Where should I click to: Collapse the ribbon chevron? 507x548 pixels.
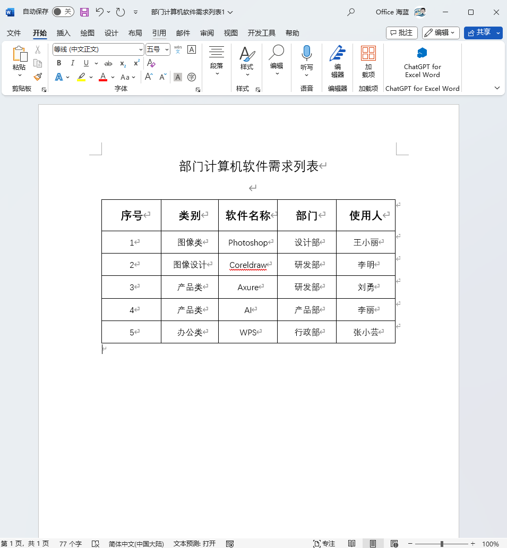(497, 88)
